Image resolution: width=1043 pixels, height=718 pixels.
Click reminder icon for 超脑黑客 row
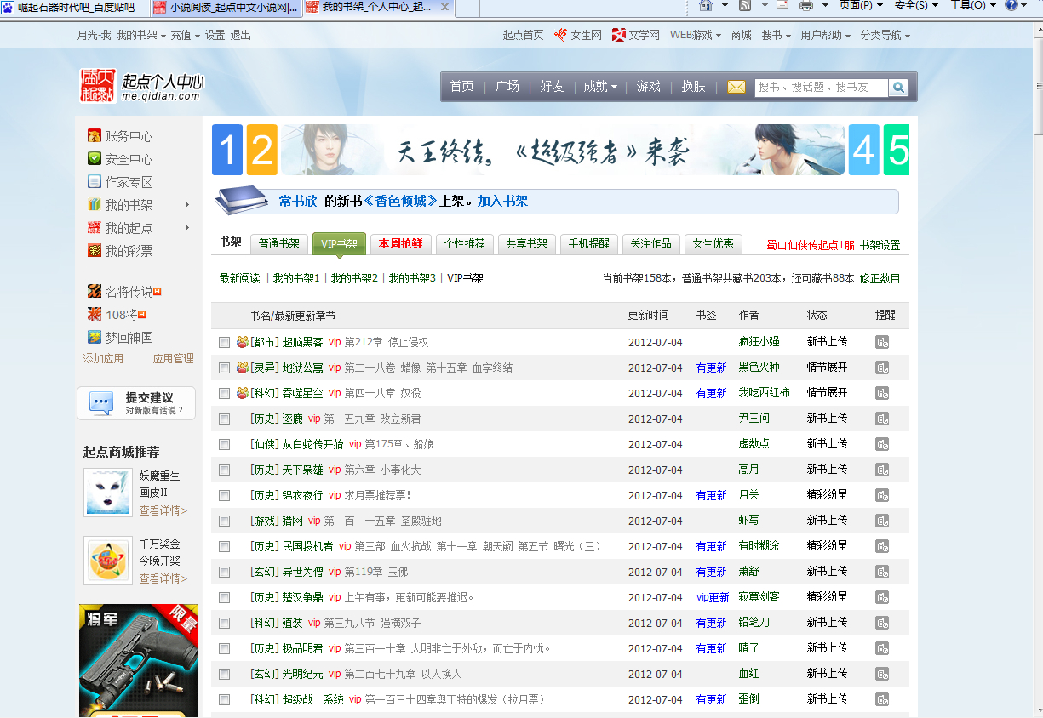[882, 342]
